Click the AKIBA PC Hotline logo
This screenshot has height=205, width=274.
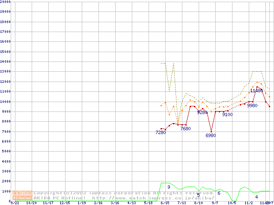pos(23,196)
